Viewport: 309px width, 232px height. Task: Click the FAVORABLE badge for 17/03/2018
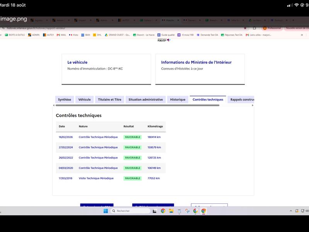pos(132,178)
